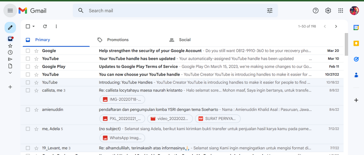Screen dimensions: 364x155
Task: Open the 'pendaftaran dan pengumpulan lomba' email
Action: [x=182, y=115]
